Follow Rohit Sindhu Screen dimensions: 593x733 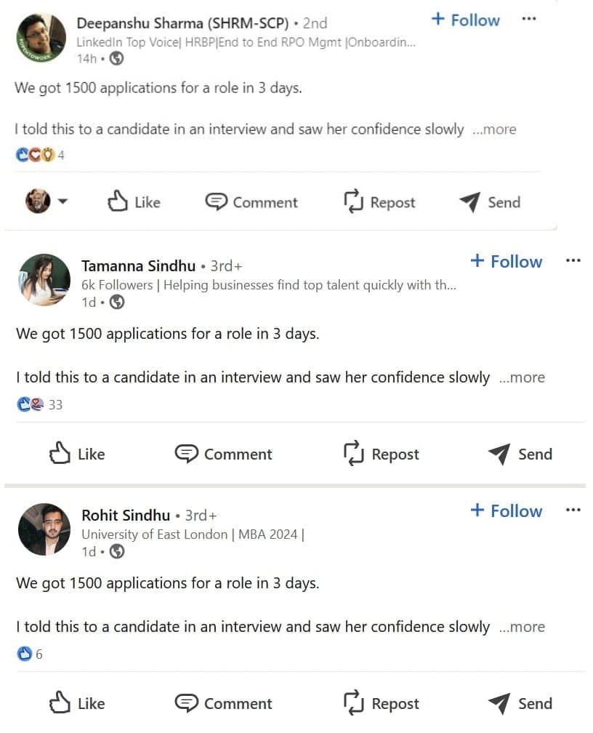[x=507, y=511]
